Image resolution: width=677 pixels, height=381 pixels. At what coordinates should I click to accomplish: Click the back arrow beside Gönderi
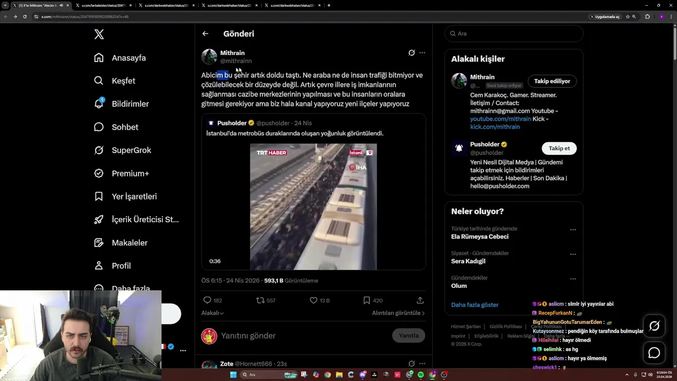point(205,34)
